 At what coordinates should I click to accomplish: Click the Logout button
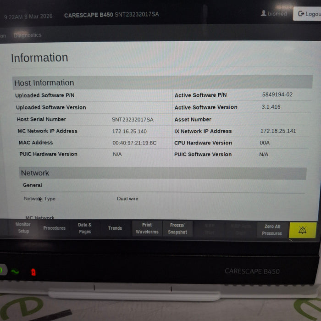click(308, 14)
